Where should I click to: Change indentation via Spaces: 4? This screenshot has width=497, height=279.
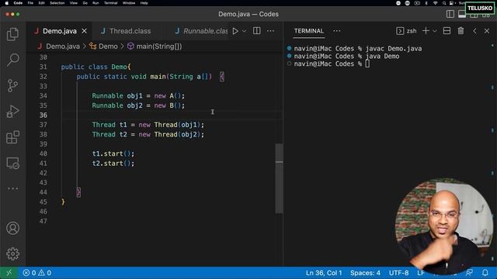tap(365, 273)
